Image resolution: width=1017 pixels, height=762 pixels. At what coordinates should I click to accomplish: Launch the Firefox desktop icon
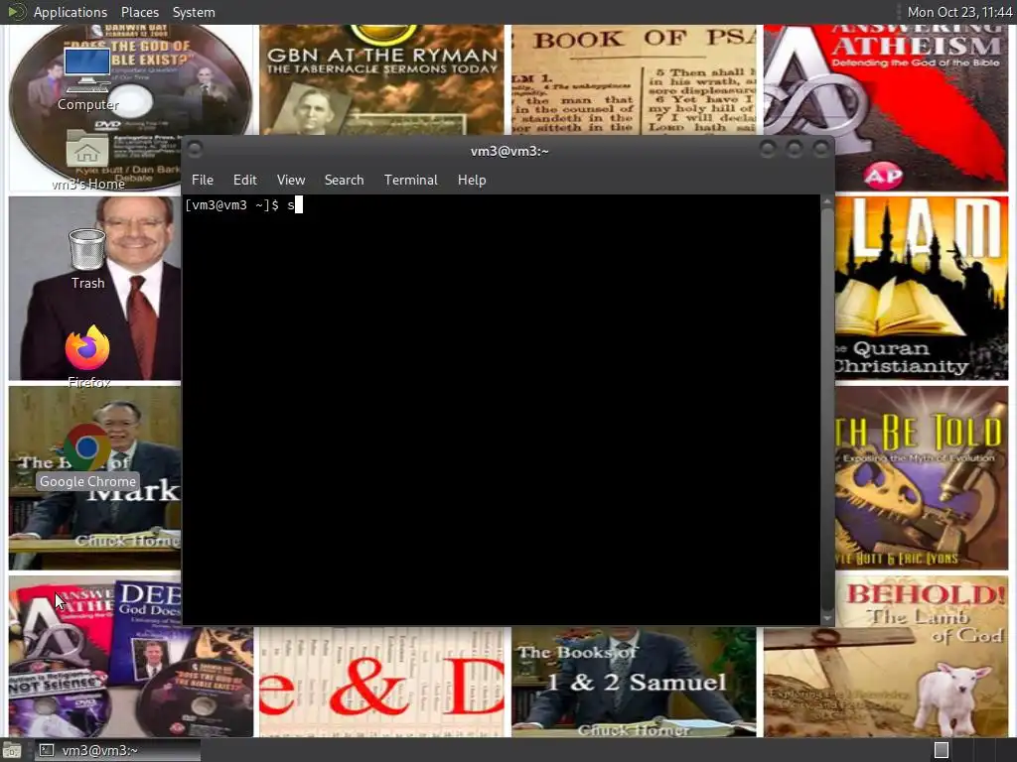pyautogui.click(x=87, y=355)
